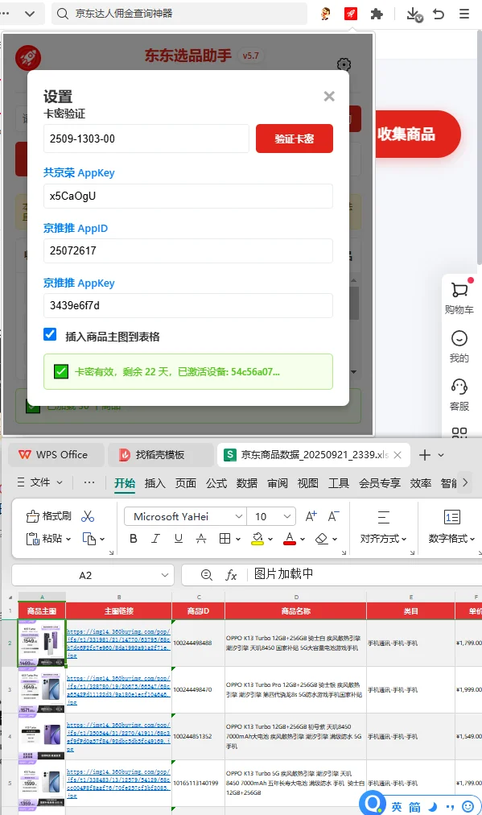The width and height of the screenshot is (482, 815).
Task: Click the three dots more menu in WPS
Action: (89, 482)
